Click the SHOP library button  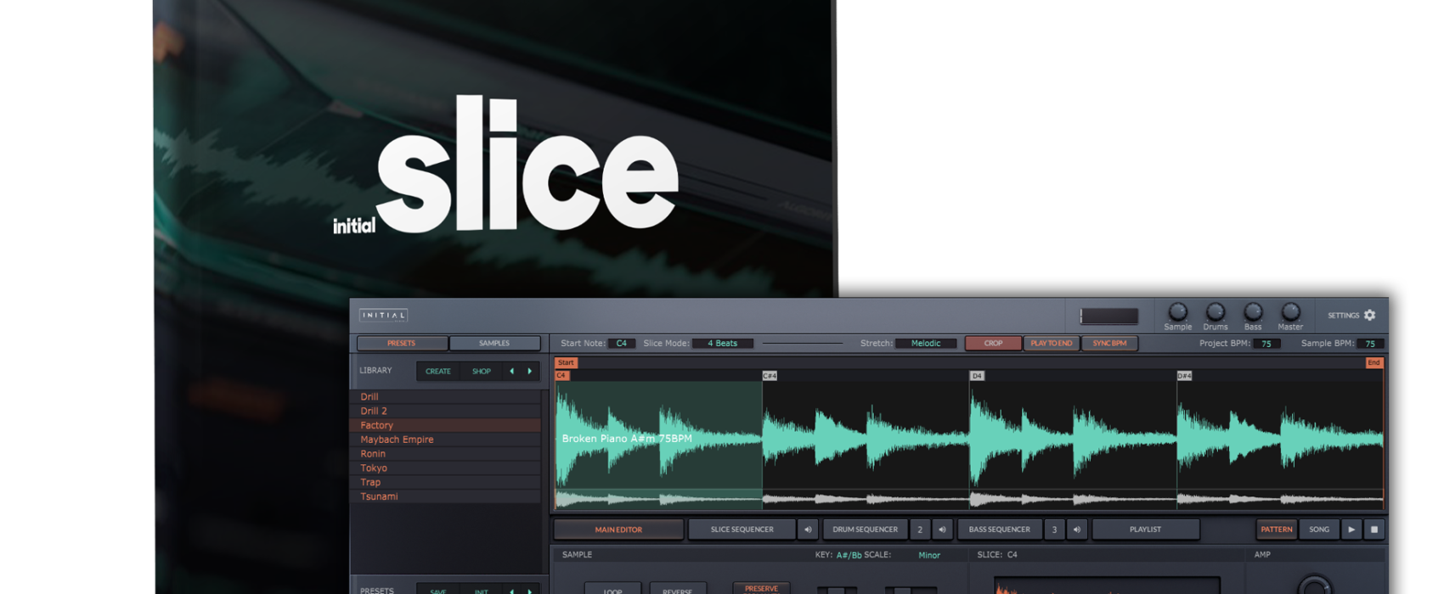482,371
